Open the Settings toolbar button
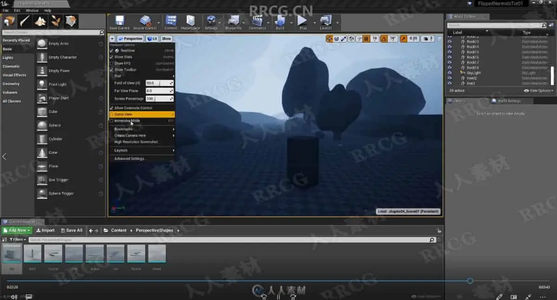The image size is (557, 300). click(211, 23)
